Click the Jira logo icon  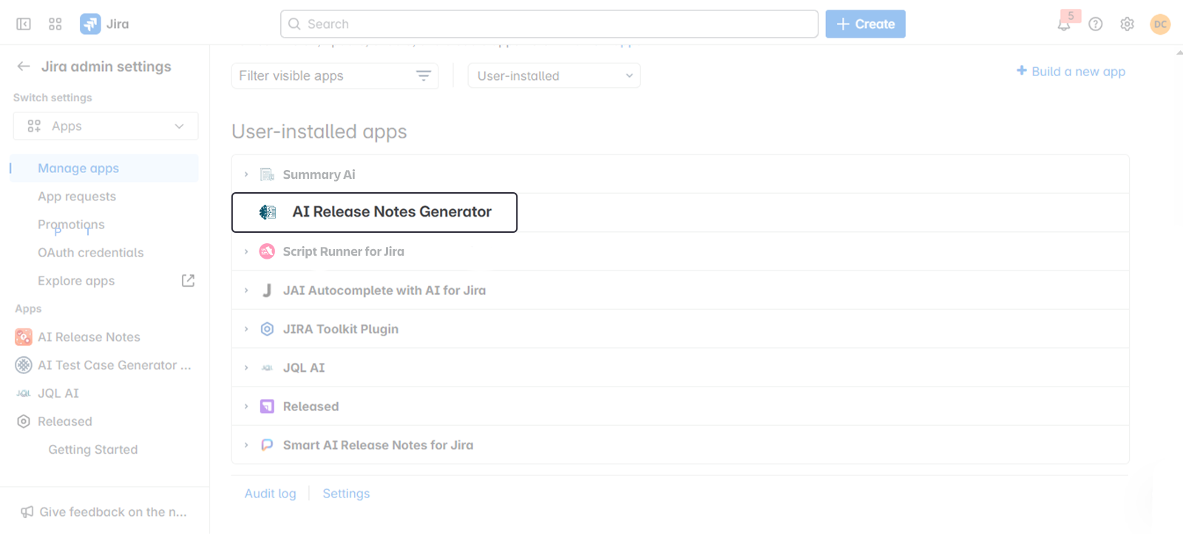coord(90,24)
